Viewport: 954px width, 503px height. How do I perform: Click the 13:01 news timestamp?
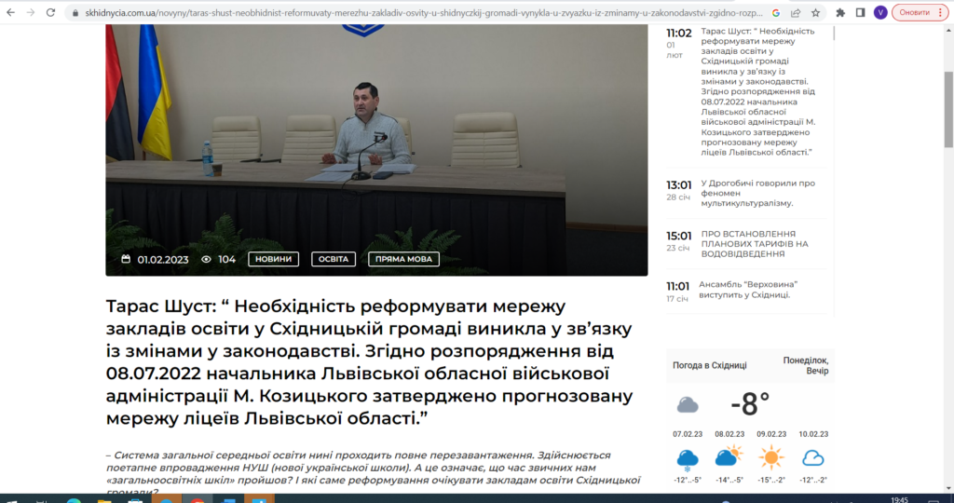tap(678, 185)
